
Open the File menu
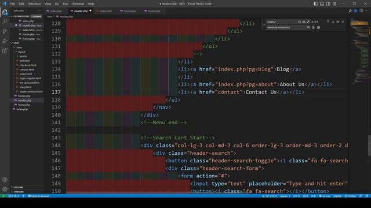[x=13, y=4]
